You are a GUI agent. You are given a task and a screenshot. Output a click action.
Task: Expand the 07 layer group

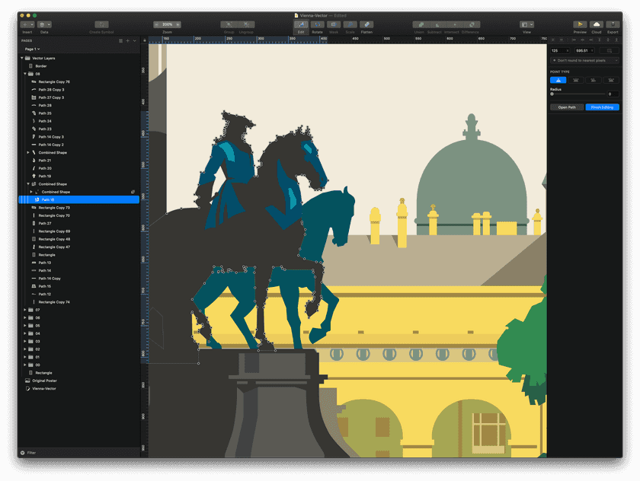[24, 311]
